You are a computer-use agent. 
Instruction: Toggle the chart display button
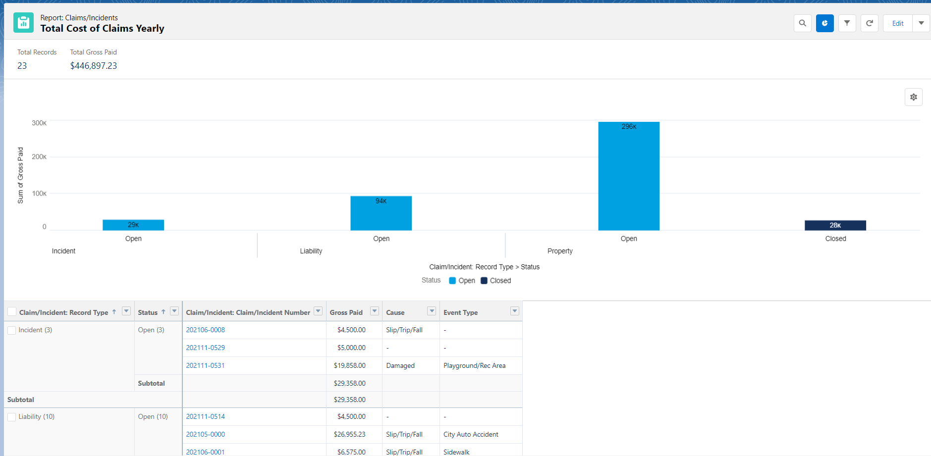pyautogui.click(x=824, y=23)
